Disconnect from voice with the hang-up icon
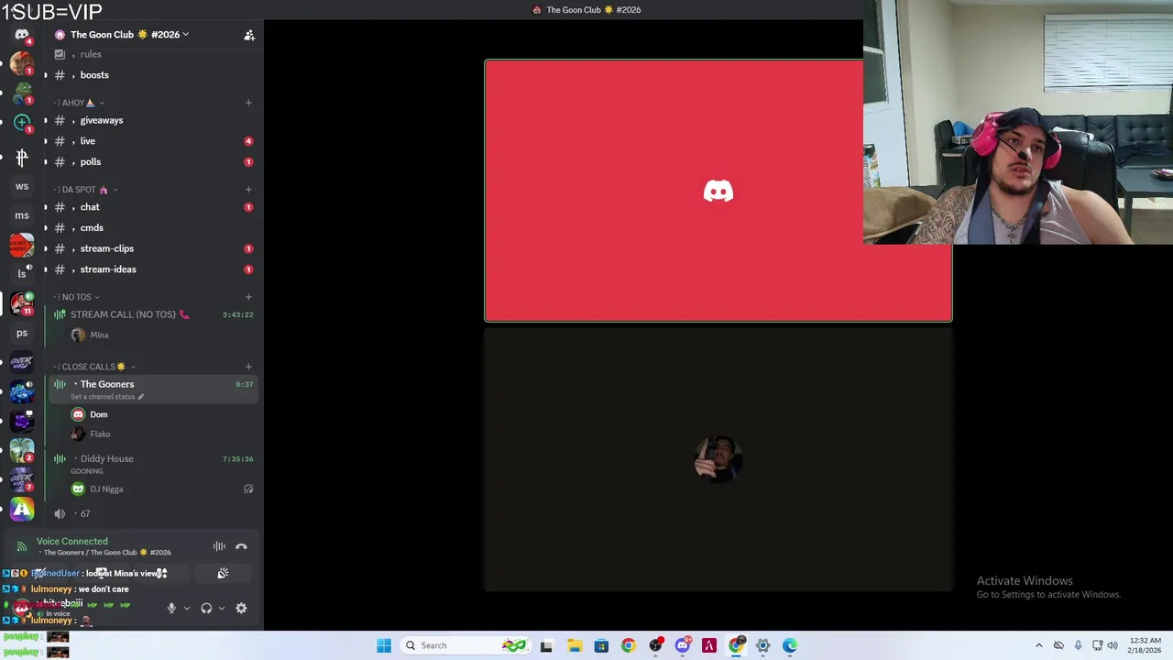Image resolution: width=1173 pixels, height=660 pixels. click(x=241, y=547)
